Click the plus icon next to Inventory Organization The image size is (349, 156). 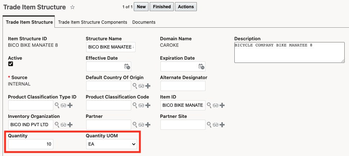[x=70, y=125]
